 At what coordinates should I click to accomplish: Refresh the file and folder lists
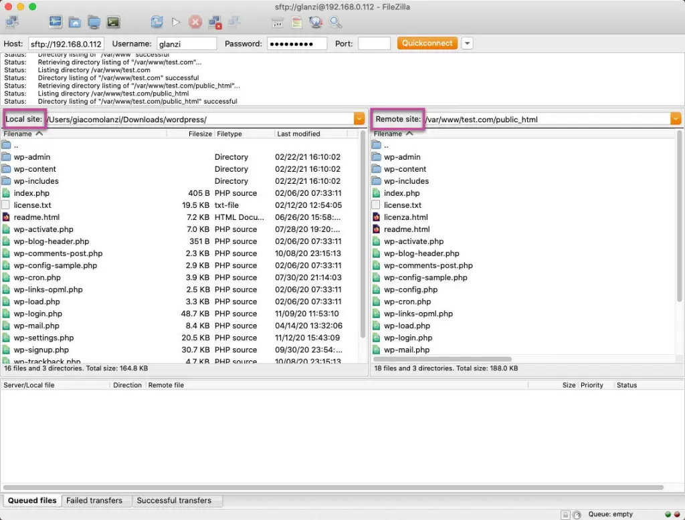[x=157, y=22]
